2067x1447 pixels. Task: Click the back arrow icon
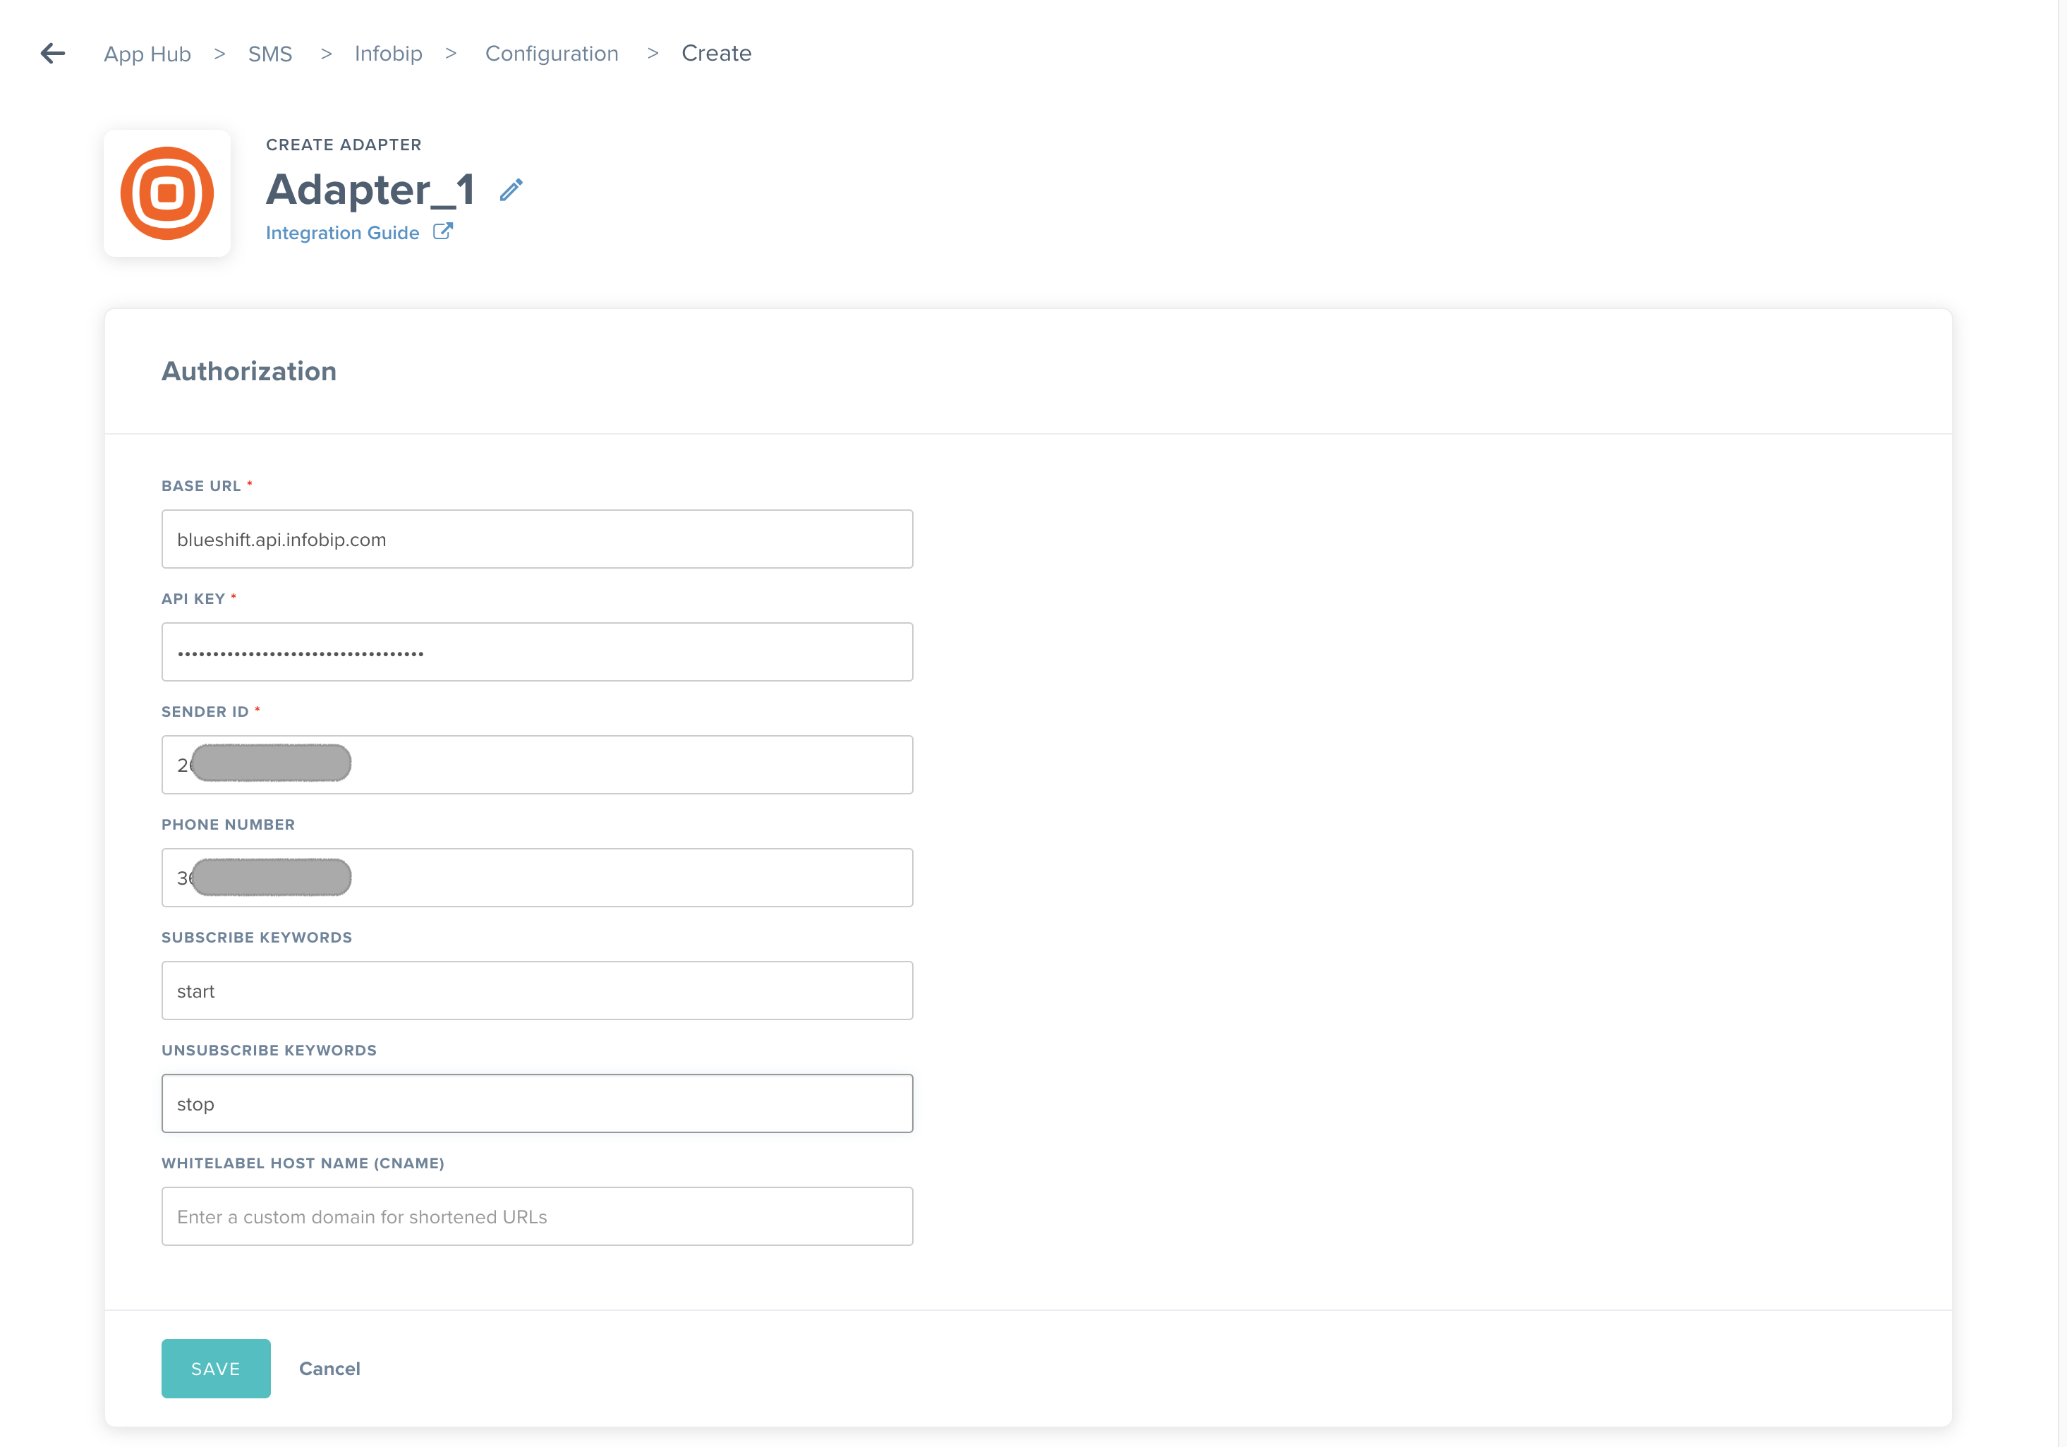(x=53, y=54)
